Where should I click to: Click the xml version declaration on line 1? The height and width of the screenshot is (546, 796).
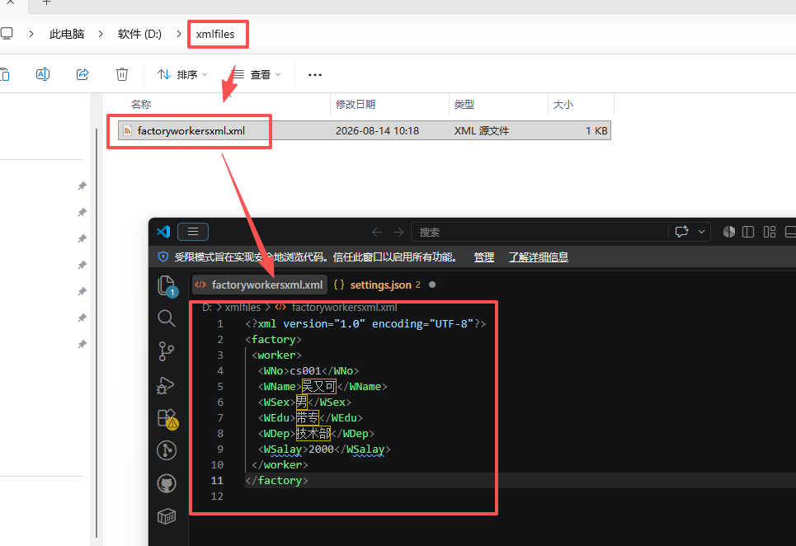(x=365, y=323)
